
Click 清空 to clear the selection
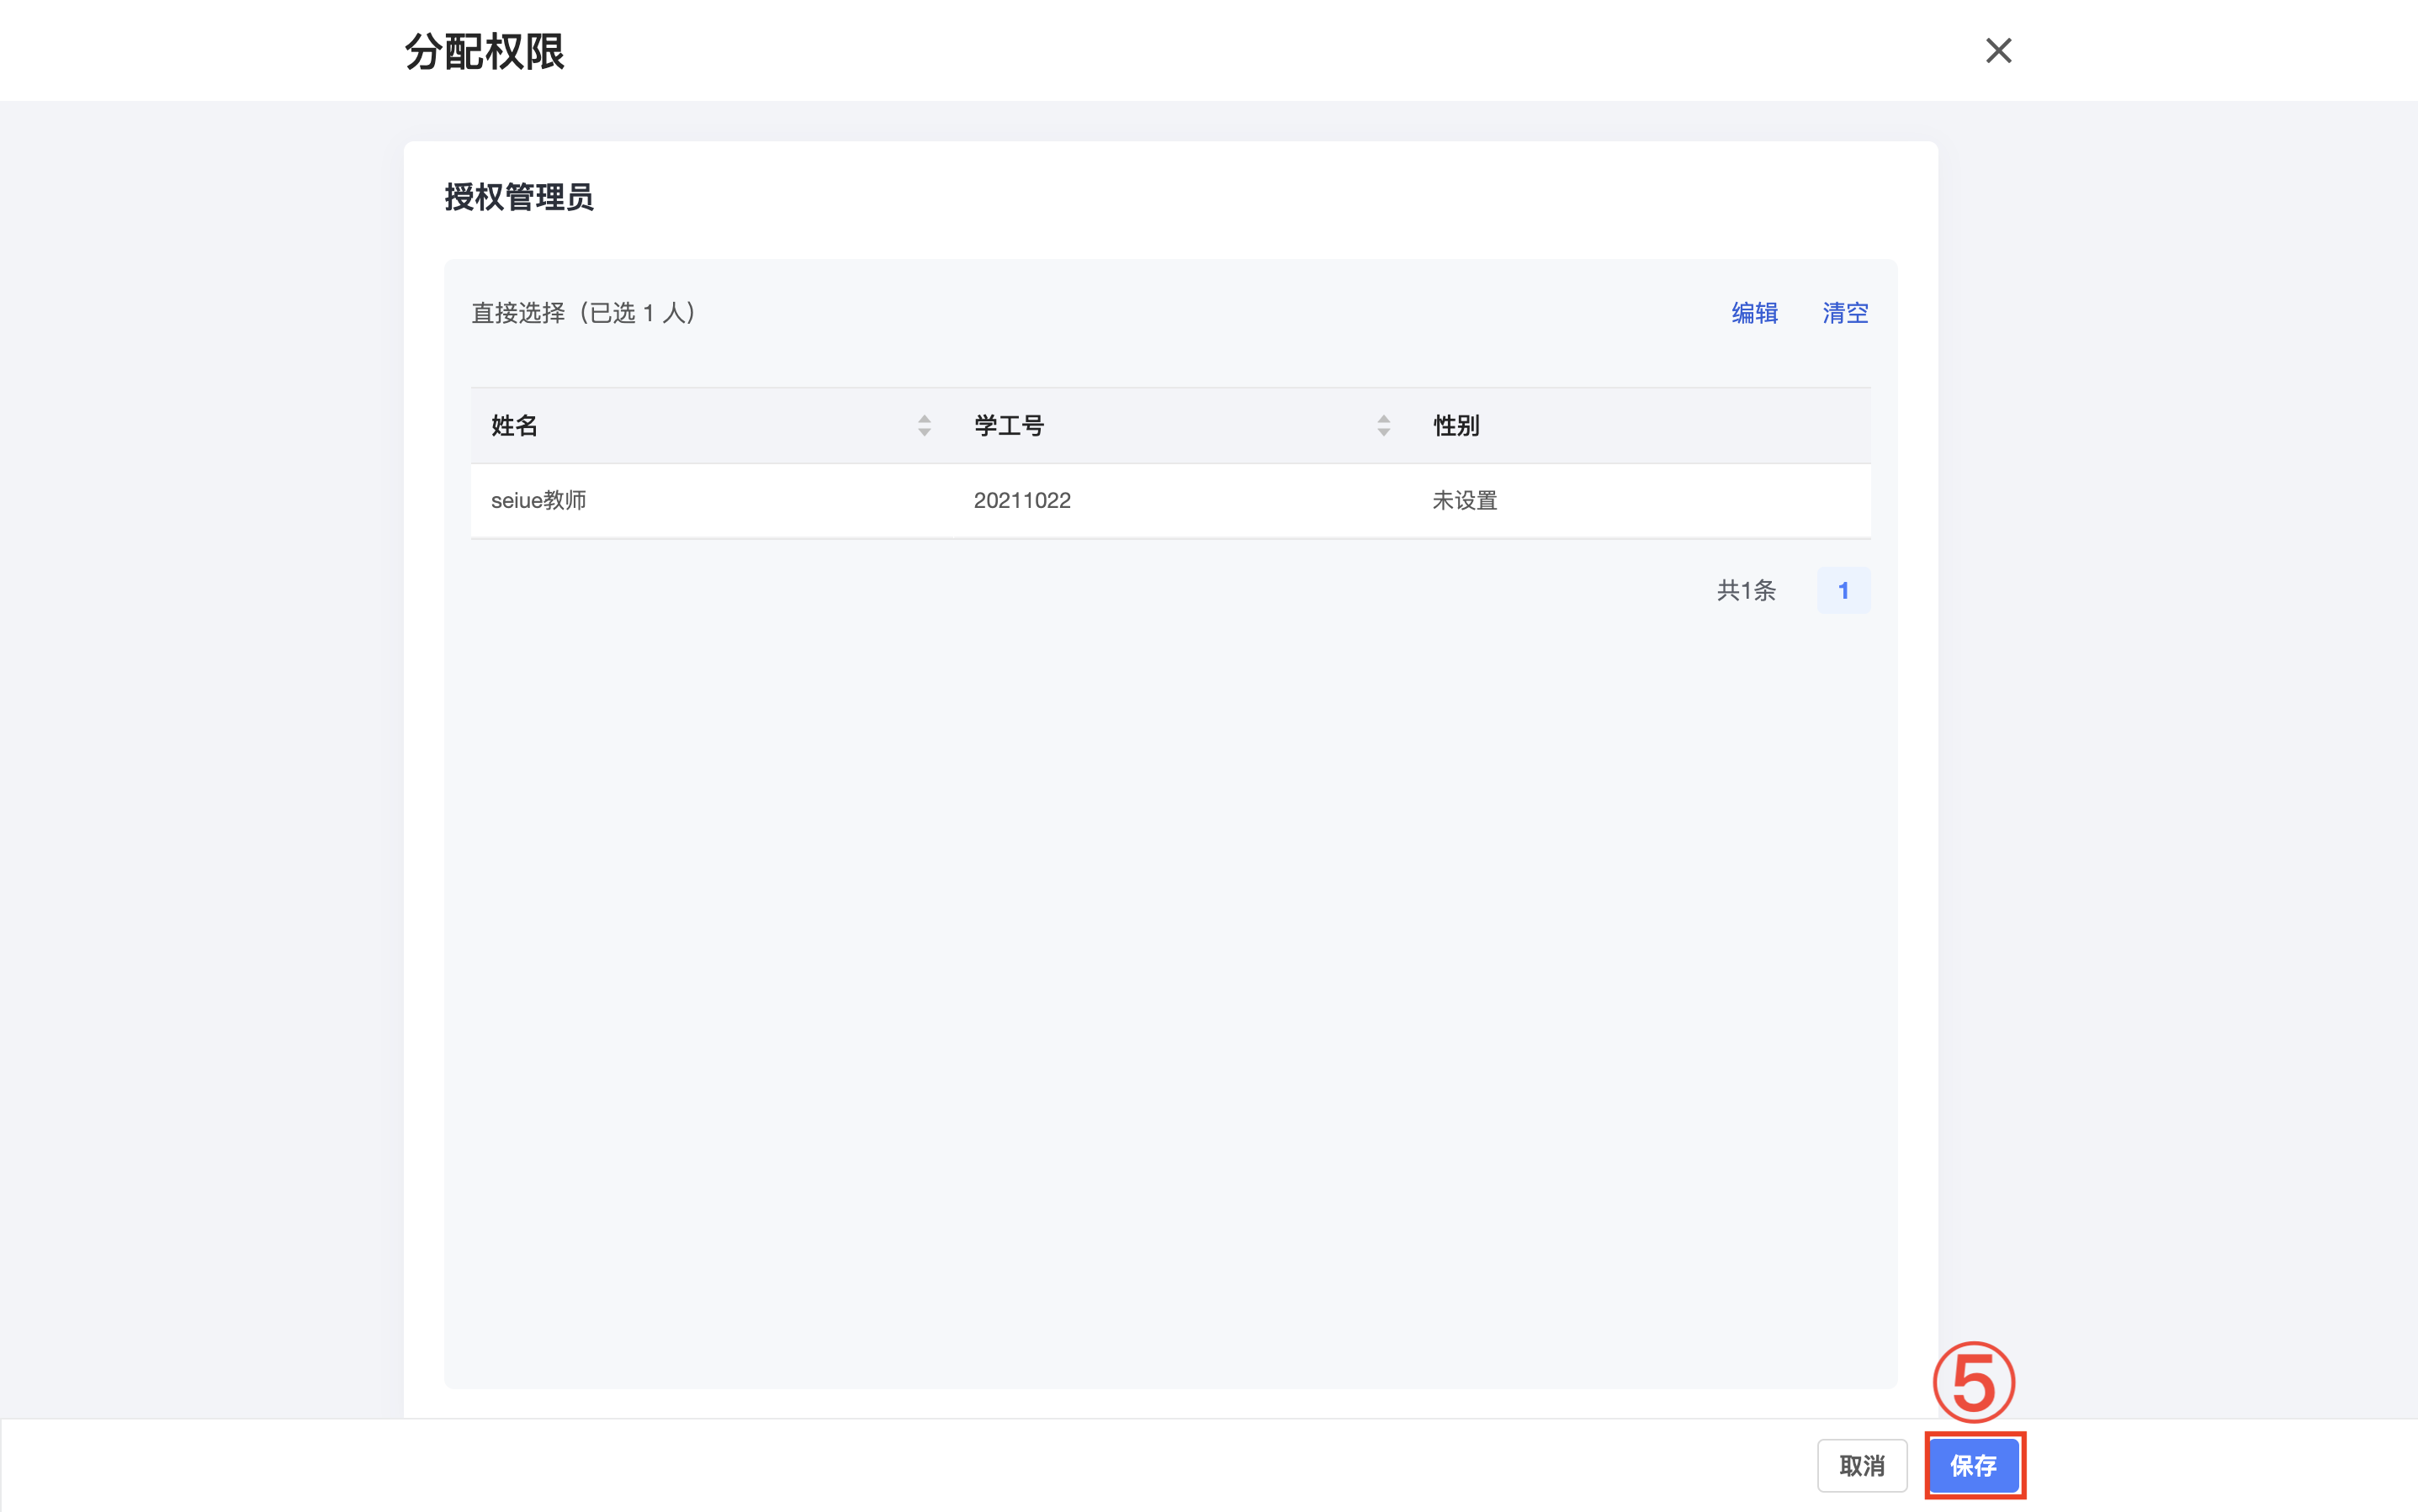tap(1845, 313)
